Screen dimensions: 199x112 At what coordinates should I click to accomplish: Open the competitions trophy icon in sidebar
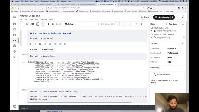(x=15, y=30)
